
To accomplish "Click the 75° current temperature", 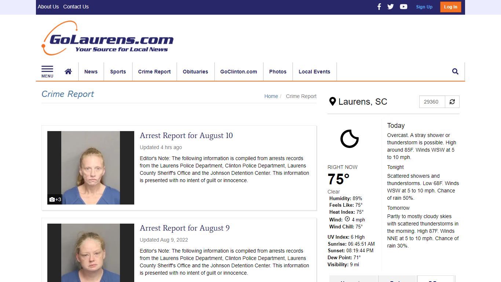I will tap(339, 180).
